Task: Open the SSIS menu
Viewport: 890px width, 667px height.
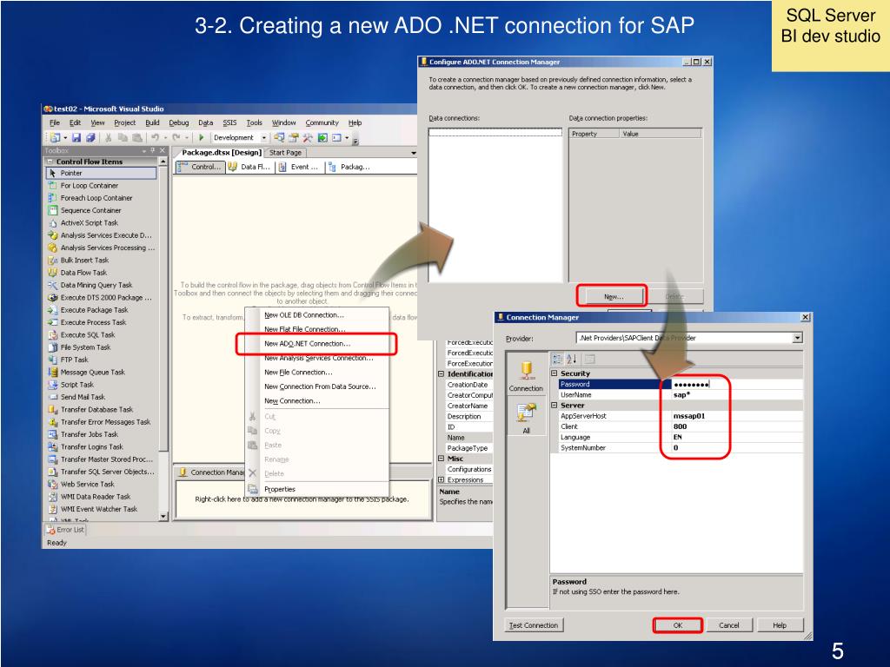Action: coord(229,122)
